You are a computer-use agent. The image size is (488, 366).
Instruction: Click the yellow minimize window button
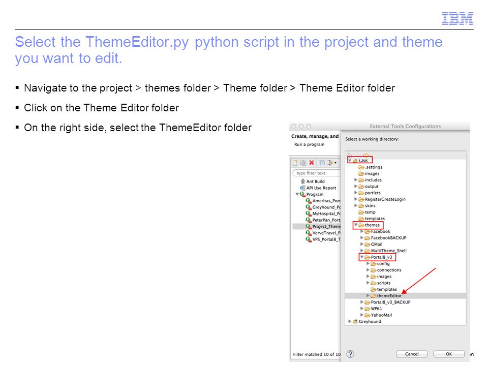301,127
